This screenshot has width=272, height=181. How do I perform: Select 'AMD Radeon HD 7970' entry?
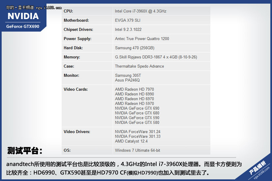(135, 90)
